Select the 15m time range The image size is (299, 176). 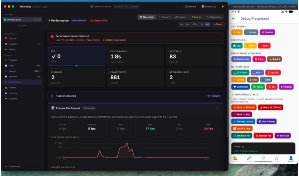pyautogui.click(x=195, y=24)
